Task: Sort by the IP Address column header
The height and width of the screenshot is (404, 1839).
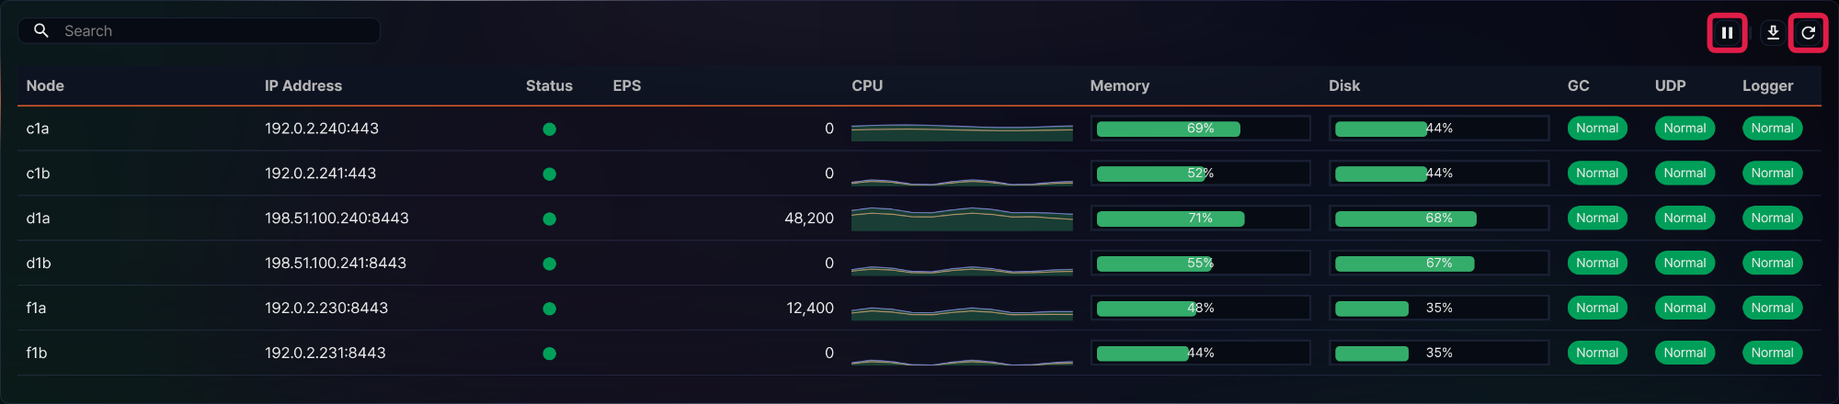Action: tap(303, 85)
